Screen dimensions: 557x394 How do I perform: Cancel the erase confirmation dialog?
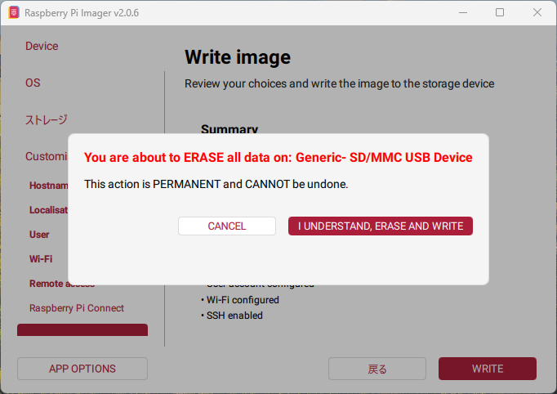pos(226,226)
